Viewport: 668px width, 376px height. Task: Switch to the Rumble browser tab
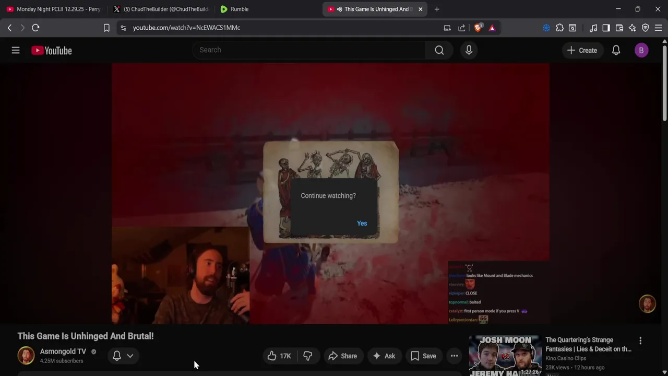click(266, 9)
